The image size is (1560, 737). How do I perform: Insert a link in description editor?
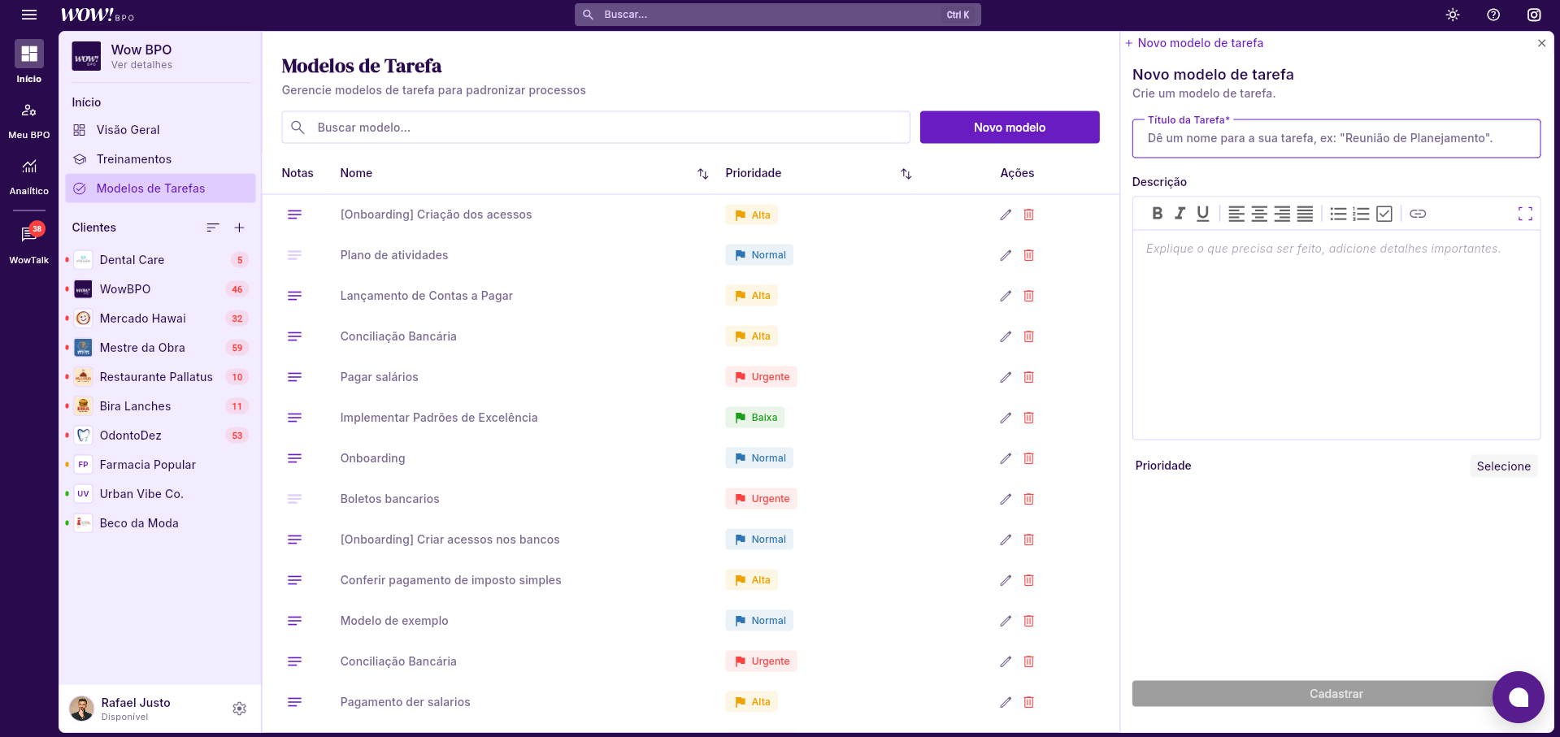tap(1418, 214)
